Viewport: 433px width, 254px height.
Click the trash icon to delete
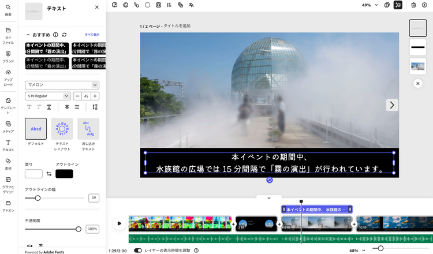[413, 5]
